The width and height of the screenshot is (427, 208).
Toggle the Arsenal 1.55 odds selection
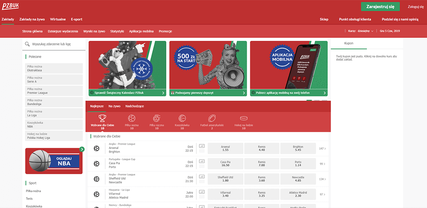click(225, 149)
